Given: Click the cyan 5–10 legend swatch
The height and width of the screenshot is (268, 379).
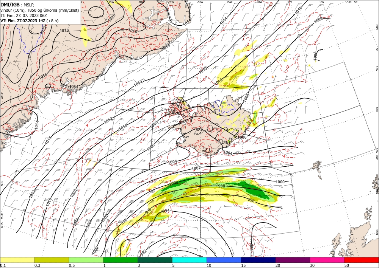Looking at the screenshot, I should (189, 260).
